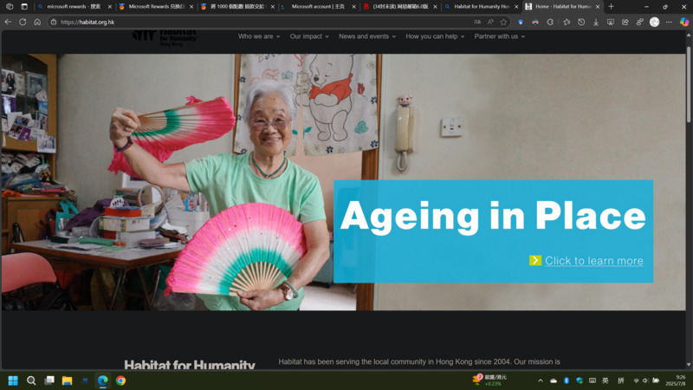Open Copilot icon in Edge toolbar
693x390 pixels.
(684, 22)
